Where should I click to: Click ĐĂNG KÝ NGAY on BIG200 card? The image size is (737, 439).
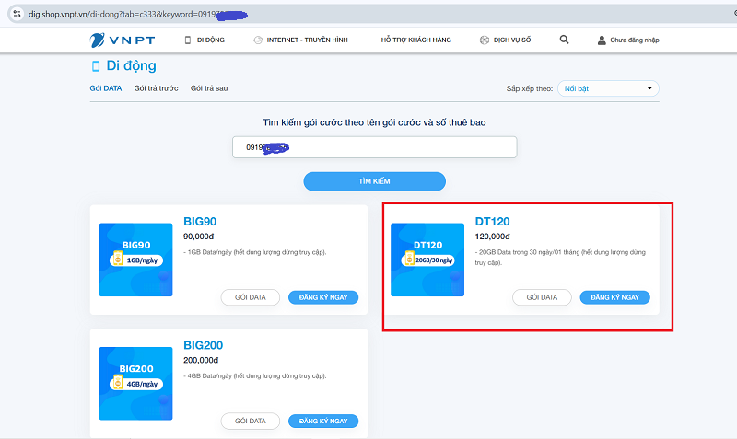323,422
